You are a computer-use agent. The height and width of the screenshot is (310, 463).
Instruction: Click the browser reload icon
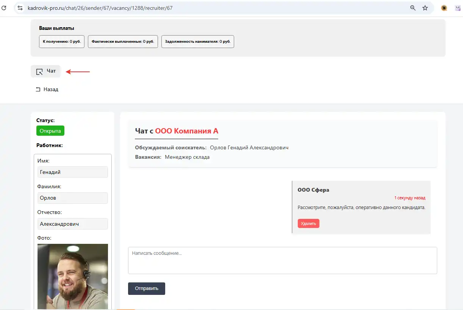coord(4,8)
